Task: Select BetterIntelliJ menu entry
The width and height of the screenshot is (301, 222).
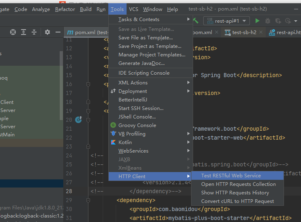Action: click(x=150, y=100)
